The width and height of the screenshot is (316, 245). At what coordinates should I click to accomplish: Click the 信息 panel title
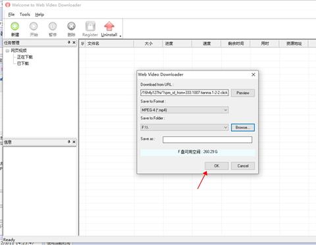click(8, 142)
